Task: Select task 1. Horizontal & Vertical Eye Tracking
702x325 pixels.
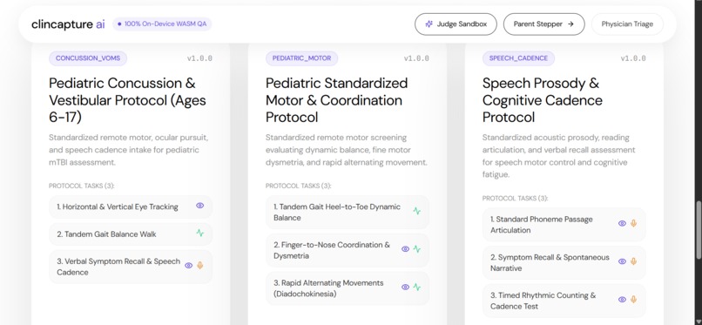Action: point(131,207)
